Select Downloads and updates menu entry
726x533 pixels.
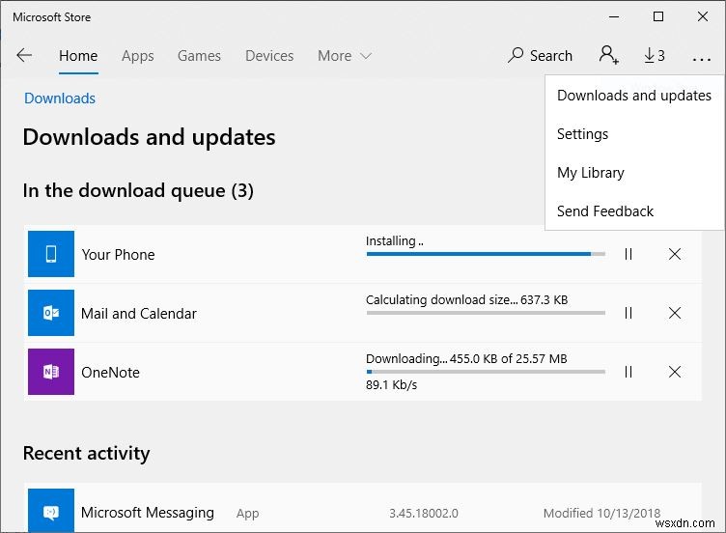(634, 96)
